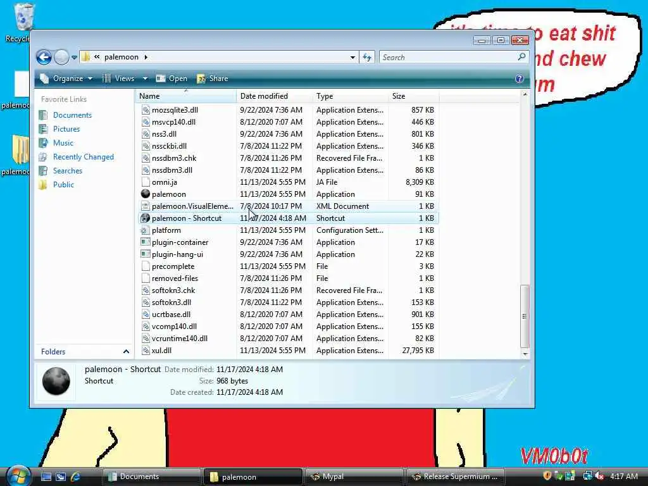
Task: Click the scrollbar up arrow
Action: point(525,95)
